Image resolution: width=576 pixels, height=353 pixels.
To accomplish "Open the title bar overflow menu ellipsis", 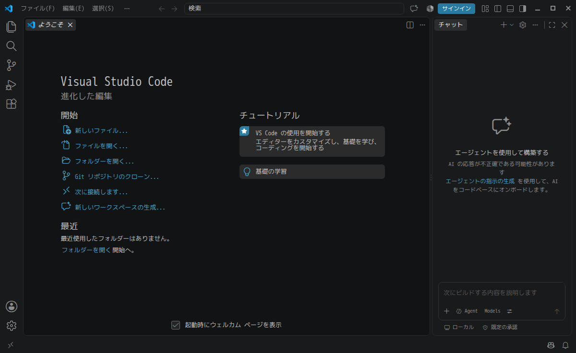I will point(127,9).
